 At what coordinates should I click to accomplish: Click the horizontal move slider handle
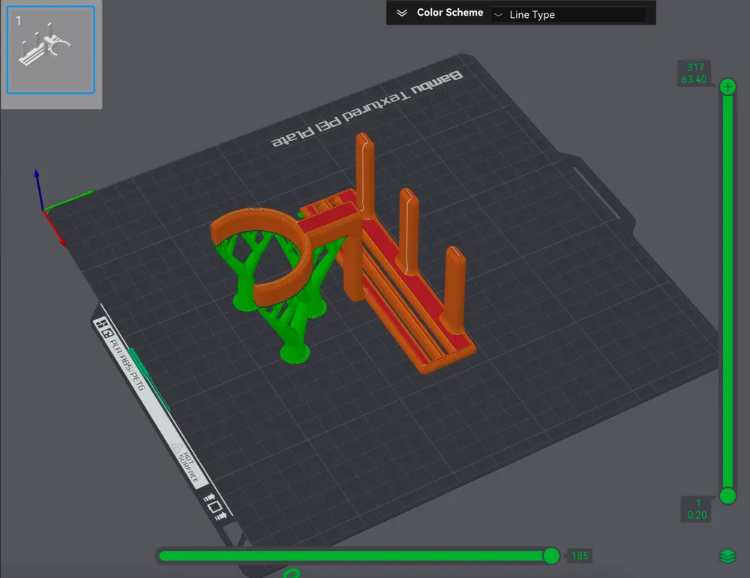(x=551, y=556)
